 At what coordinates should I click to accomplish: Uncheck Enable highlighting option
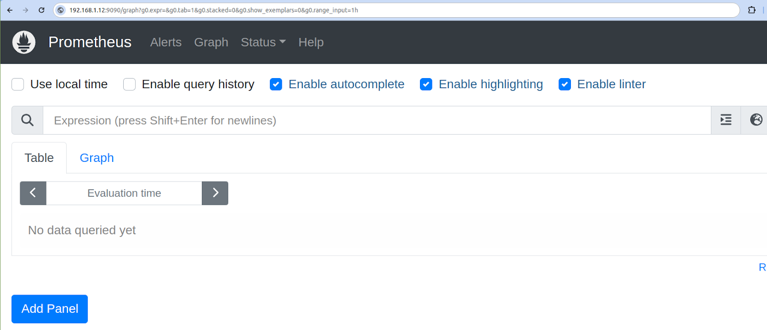click(426, 84)
